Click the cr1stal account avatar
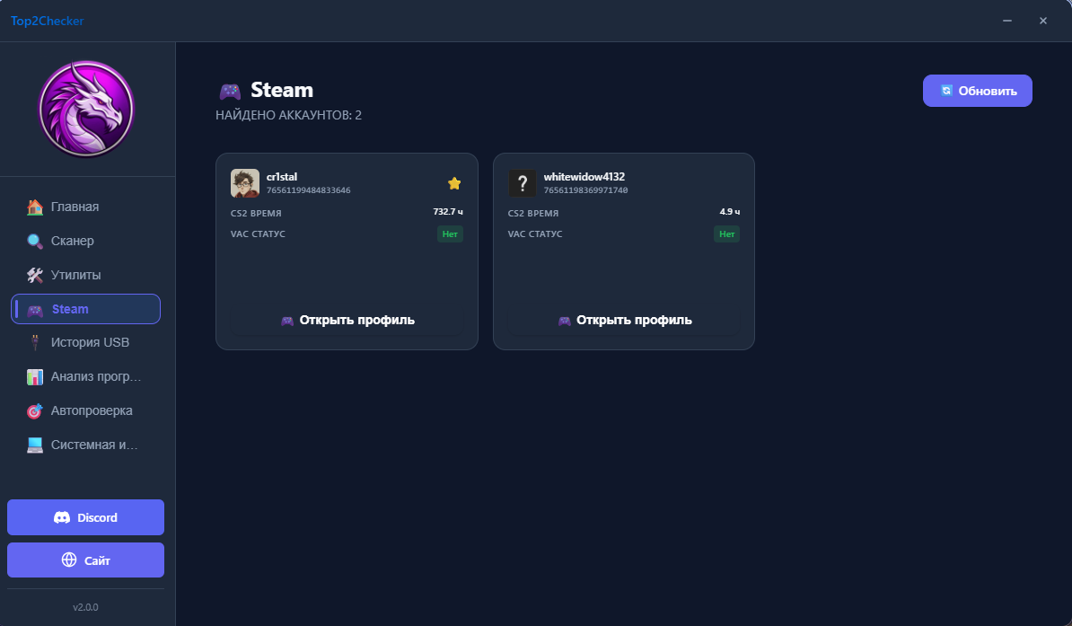 click(245, 183)
